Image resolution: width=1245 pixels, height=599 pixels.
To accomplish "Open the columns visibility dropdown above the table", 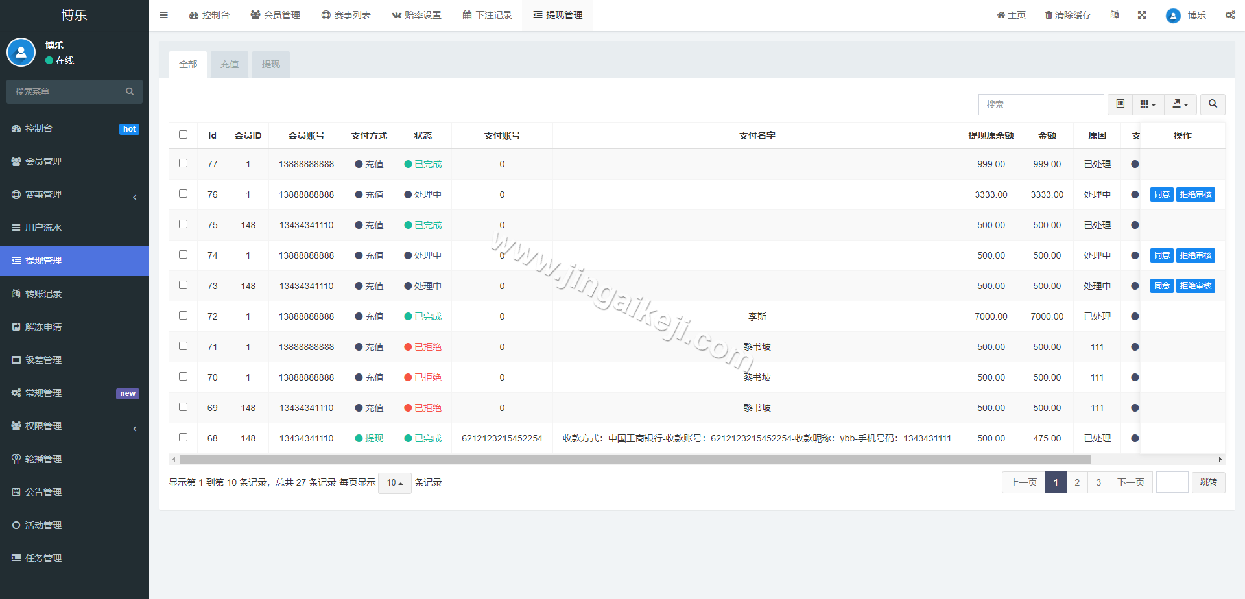I will coord(1148,104).
